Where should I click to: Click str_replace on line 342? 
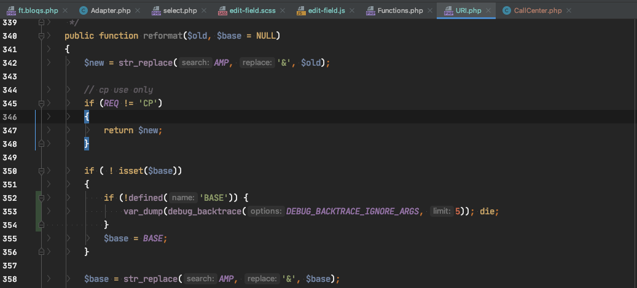pos(146,63)
